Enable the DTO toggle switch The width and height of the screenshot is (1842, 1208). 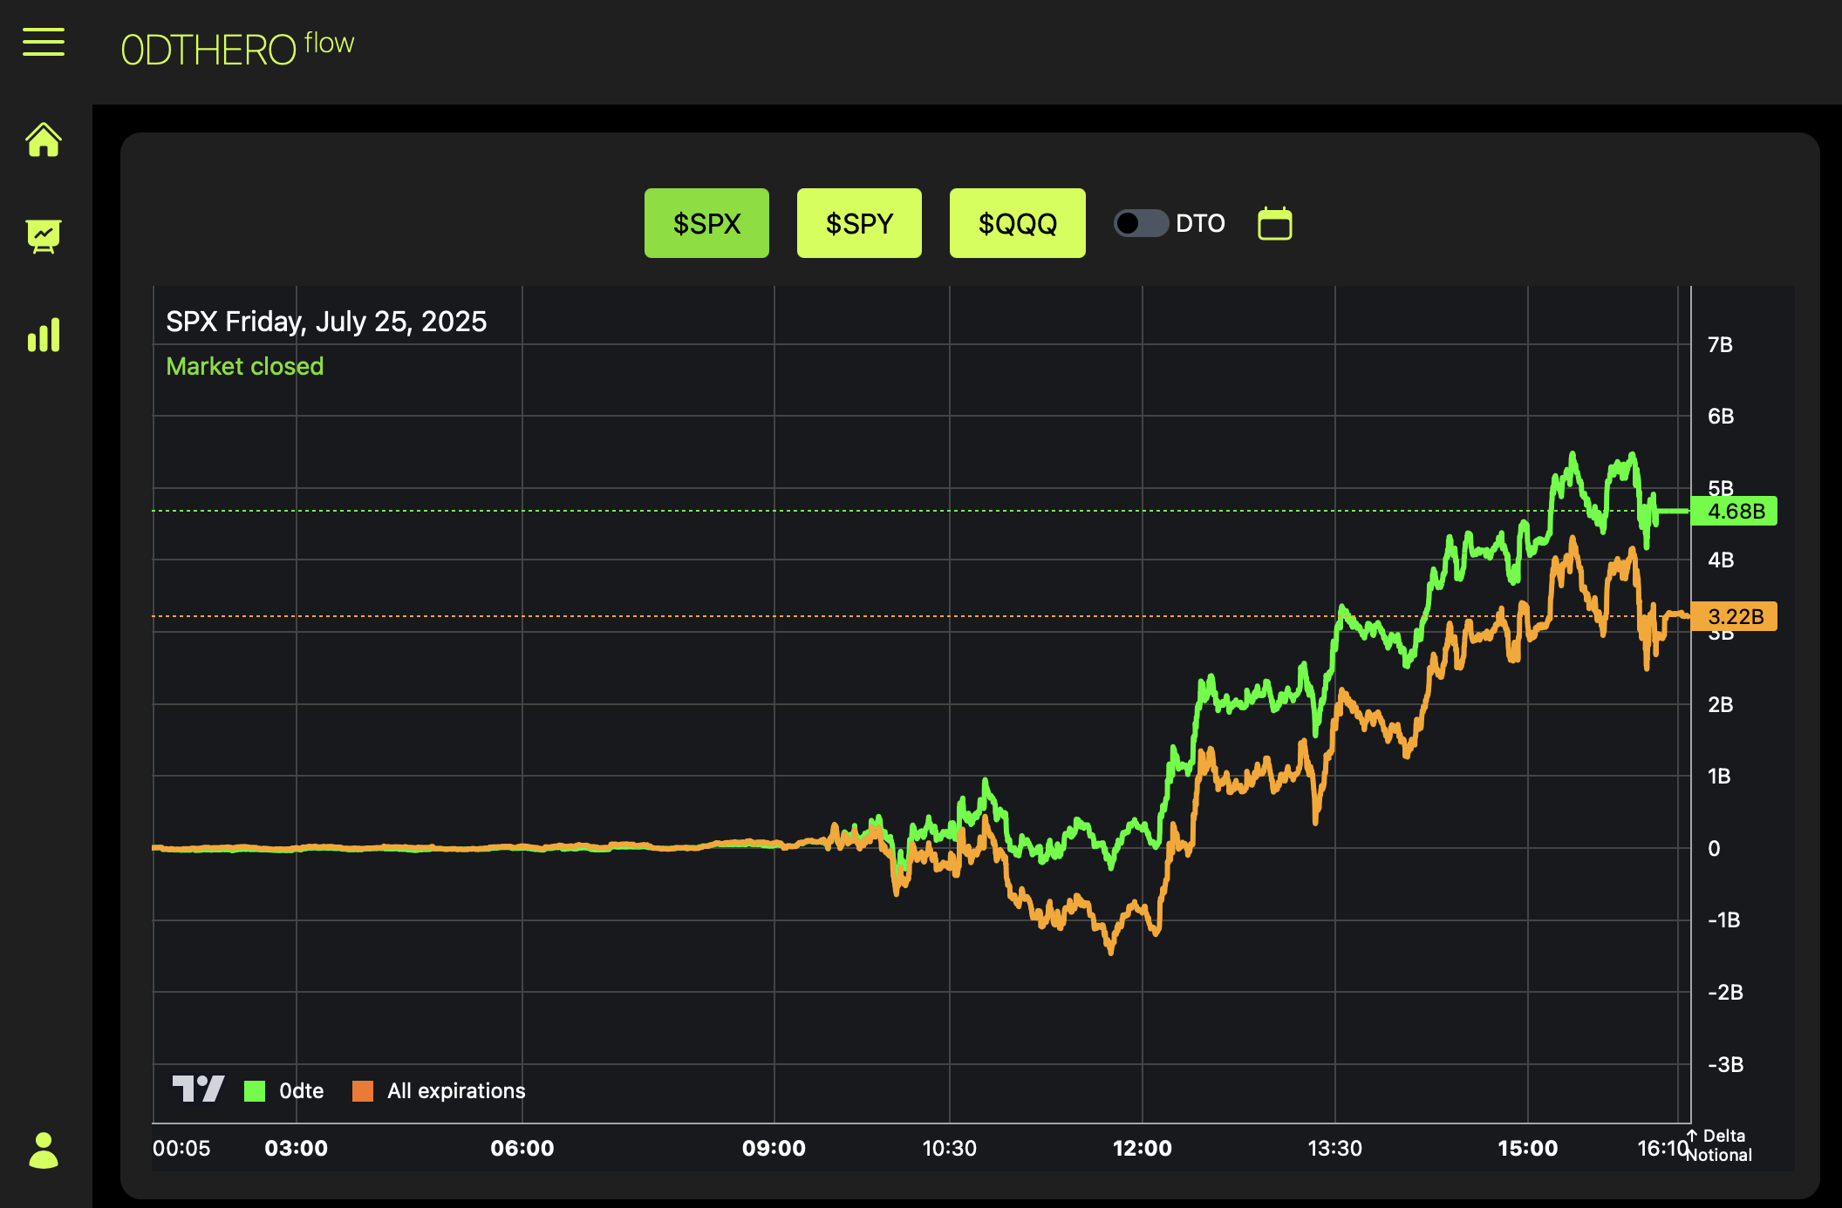point(1140,224)
